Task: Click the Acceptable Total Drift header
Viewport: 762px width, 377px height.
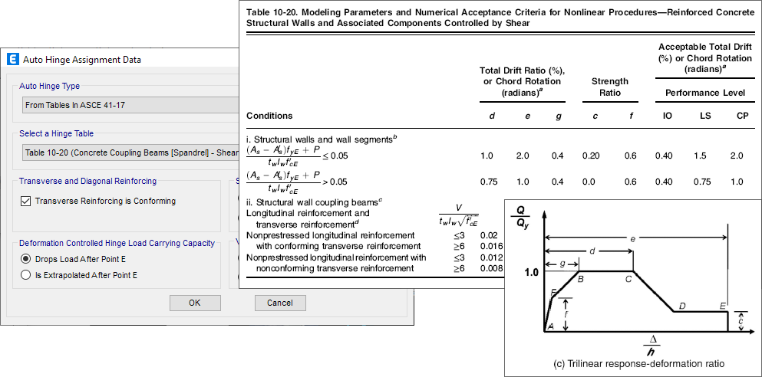Action: coord(705,57)
